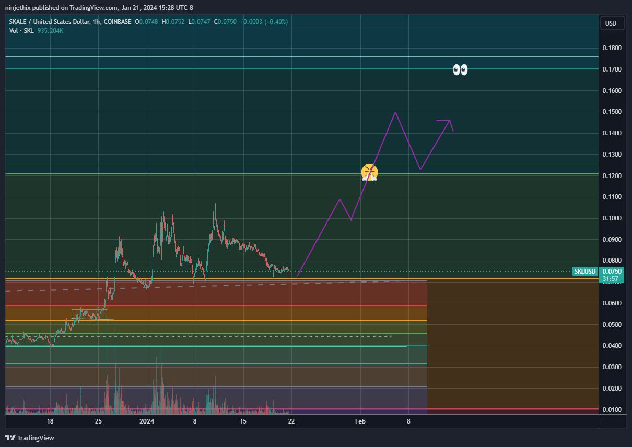Click the 0.1000 price axis label
632x447 pixels.
pos(612,218)
